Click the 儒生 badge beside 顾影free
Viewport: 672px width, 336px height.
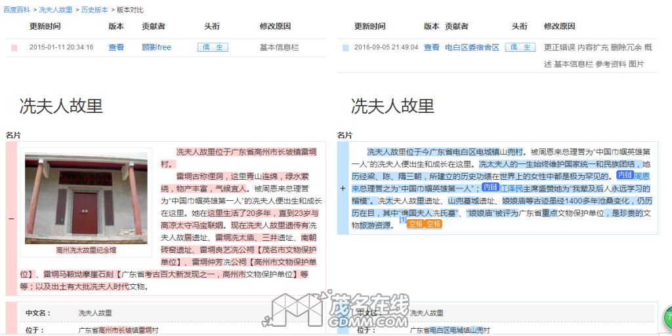click(213, 47)
